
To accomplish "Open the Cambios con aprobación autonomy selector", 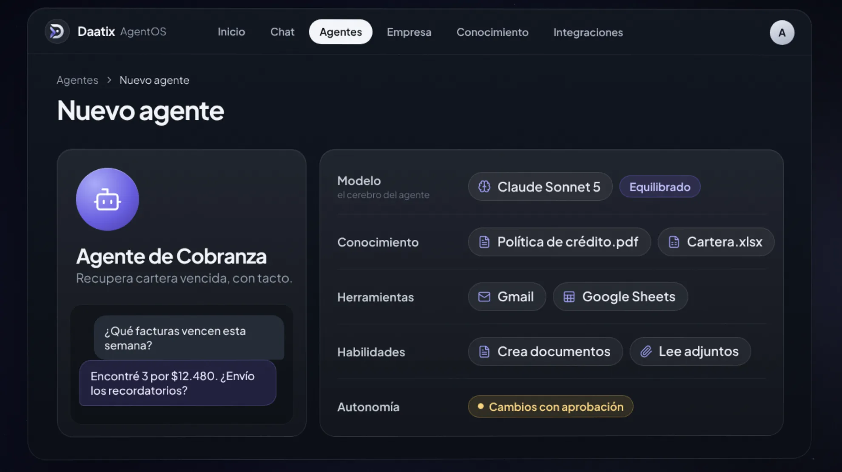I will (550, 407).
